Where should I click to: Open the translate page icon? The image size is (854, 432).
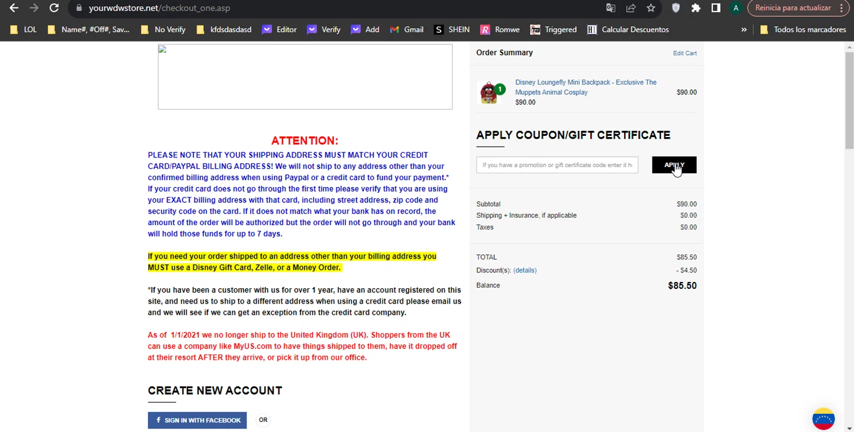click(x=610, y=8)
